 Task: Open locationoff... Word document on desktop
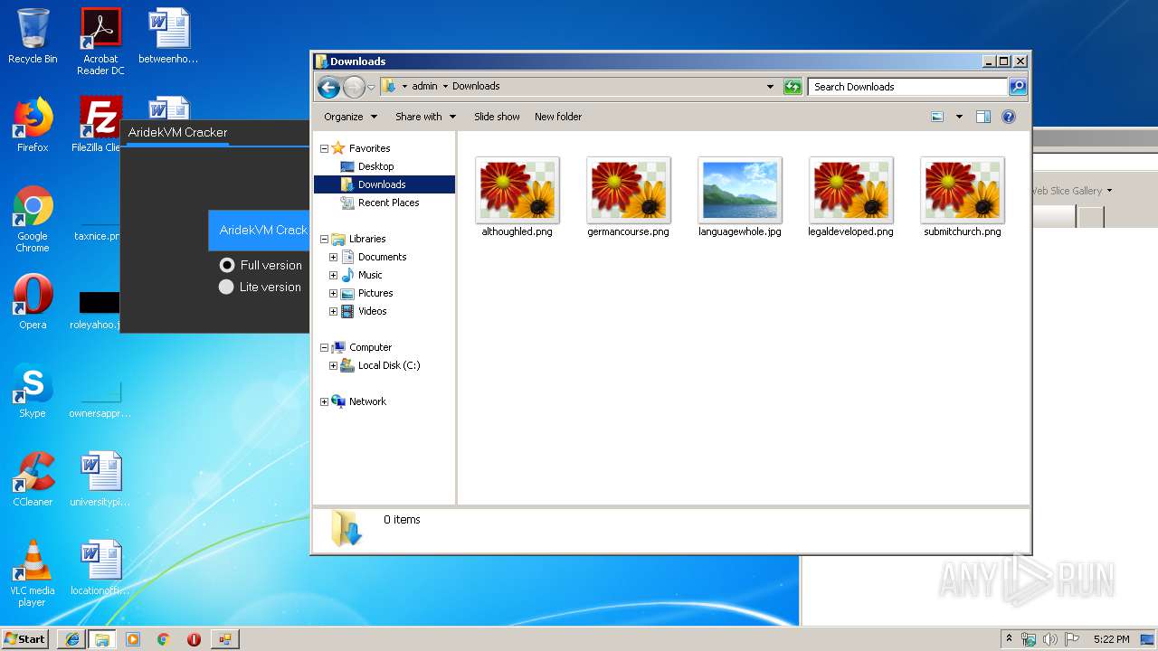pos(100,568)
